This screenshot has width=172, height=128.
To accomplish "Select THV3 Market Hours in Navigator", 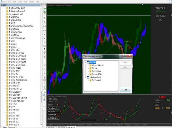I will [15, 32].
